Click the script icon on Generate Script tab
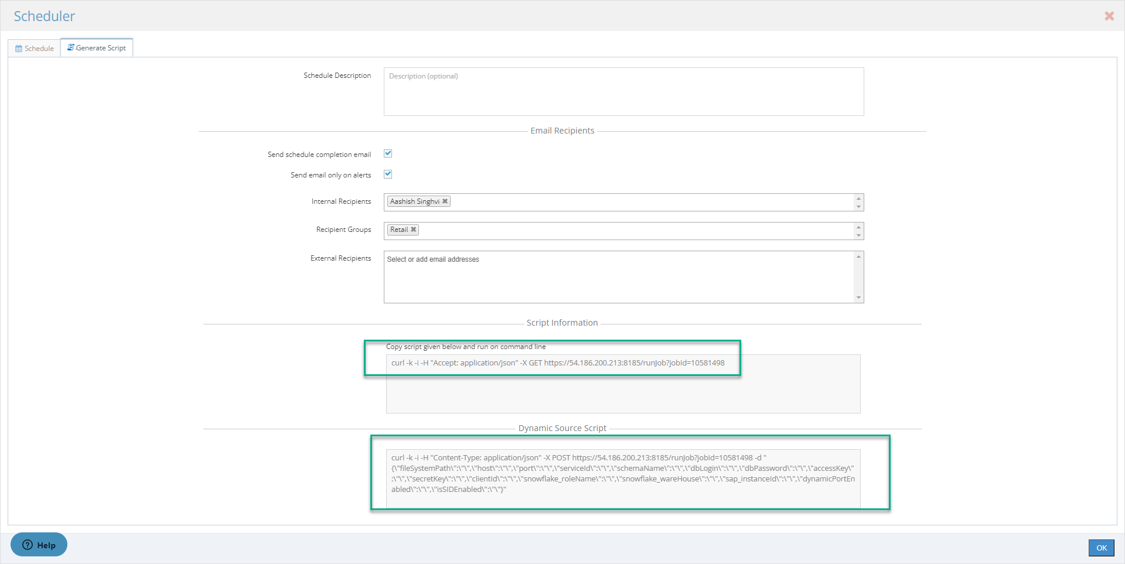Image resolution: width=1125 pixels, height=564 pixels. (71, 47)
